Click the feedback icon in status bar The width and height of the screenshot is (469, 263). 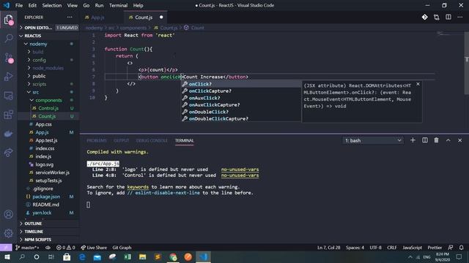451,248
